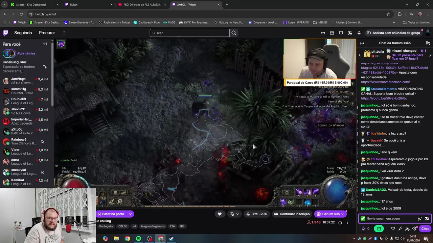This screenshot has height=243, width=433.
Task: Select the CBLOL stream tag
Action: pyautogui.click(x=123, y=226)
